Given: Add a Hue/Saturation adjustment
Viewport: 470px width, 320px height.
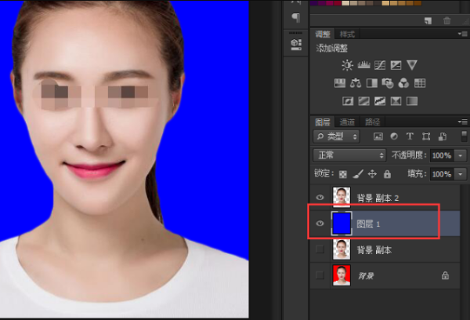Looking at the screenshot, I should click(x=340, y=83).
